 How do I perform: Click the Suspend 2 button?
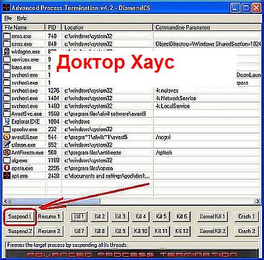click(20, 231)
